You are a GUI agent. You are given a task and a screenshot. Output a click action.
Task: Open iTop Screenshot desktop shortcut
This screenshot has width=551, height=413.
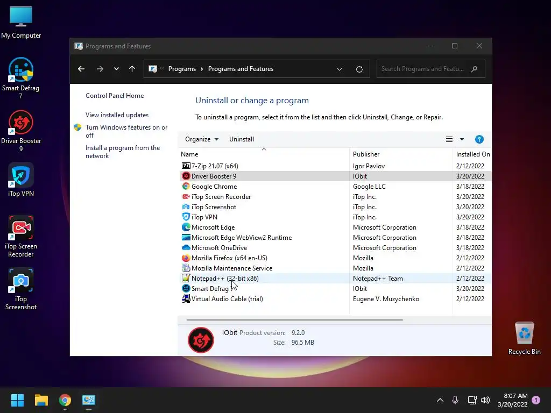pyautogui.click(x=21, y=289)
